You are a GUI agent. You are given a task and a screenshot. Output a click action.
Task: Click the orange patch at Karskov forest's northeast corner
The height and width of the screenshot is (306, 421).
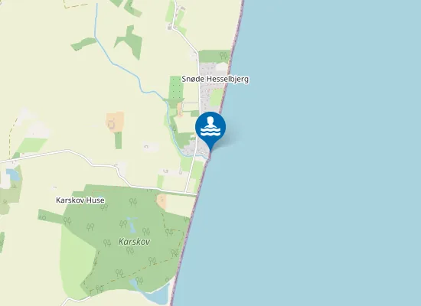[162, 202]
